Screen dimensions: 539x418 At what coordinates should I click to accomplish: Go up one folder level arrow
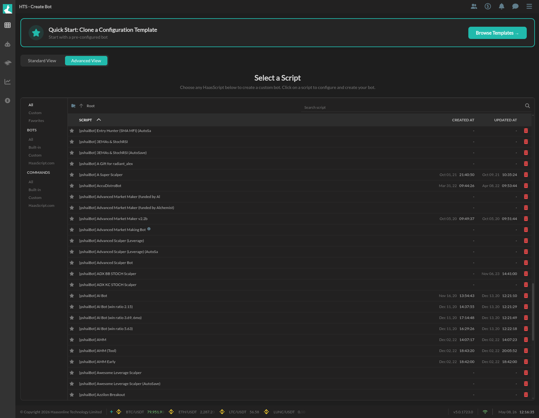coord(81,106)
